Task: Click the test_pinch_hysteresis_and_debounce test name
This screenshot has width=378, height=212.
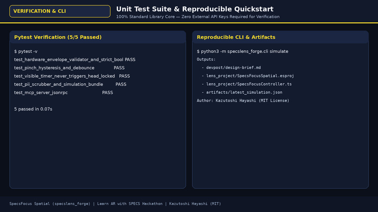Action: pyautogui.click(x=54, y=68)
